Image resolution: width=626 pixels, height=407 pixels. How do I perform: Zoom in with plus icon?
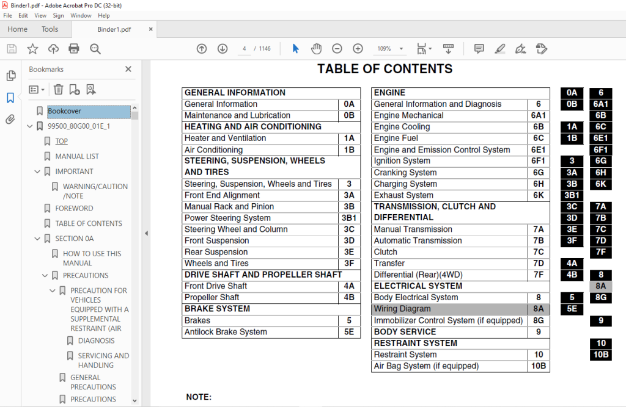[358, 49]
